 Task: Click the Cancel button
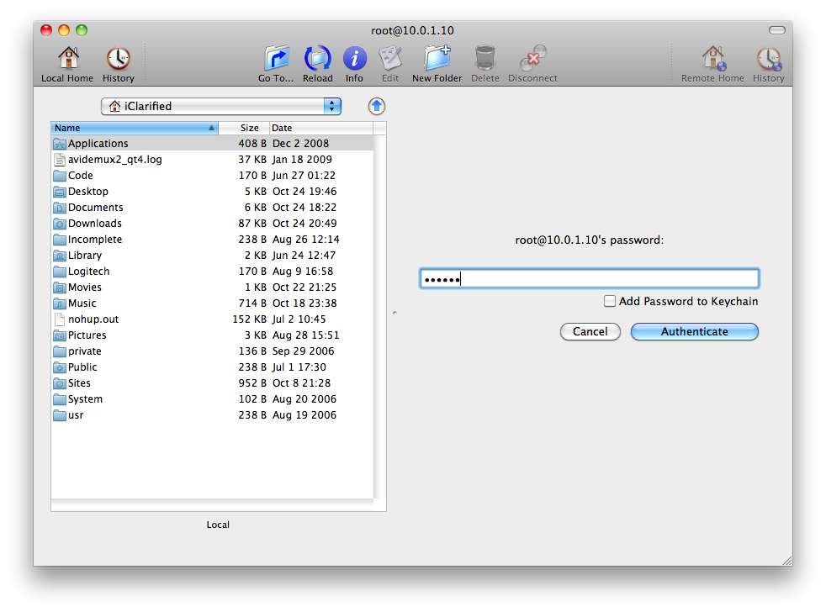point(590,331)
